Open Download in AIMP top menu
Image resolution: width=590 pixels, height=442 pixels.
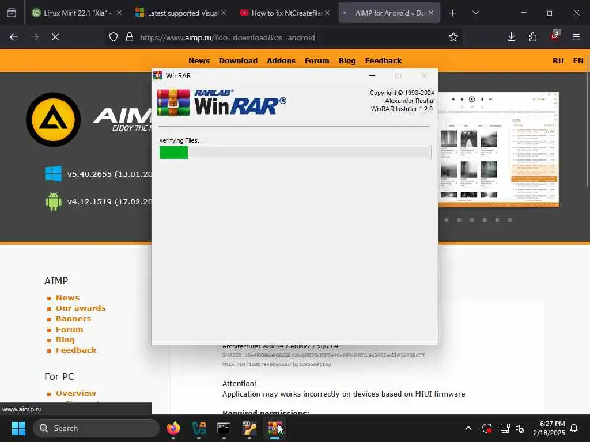[x=238, y=61]
